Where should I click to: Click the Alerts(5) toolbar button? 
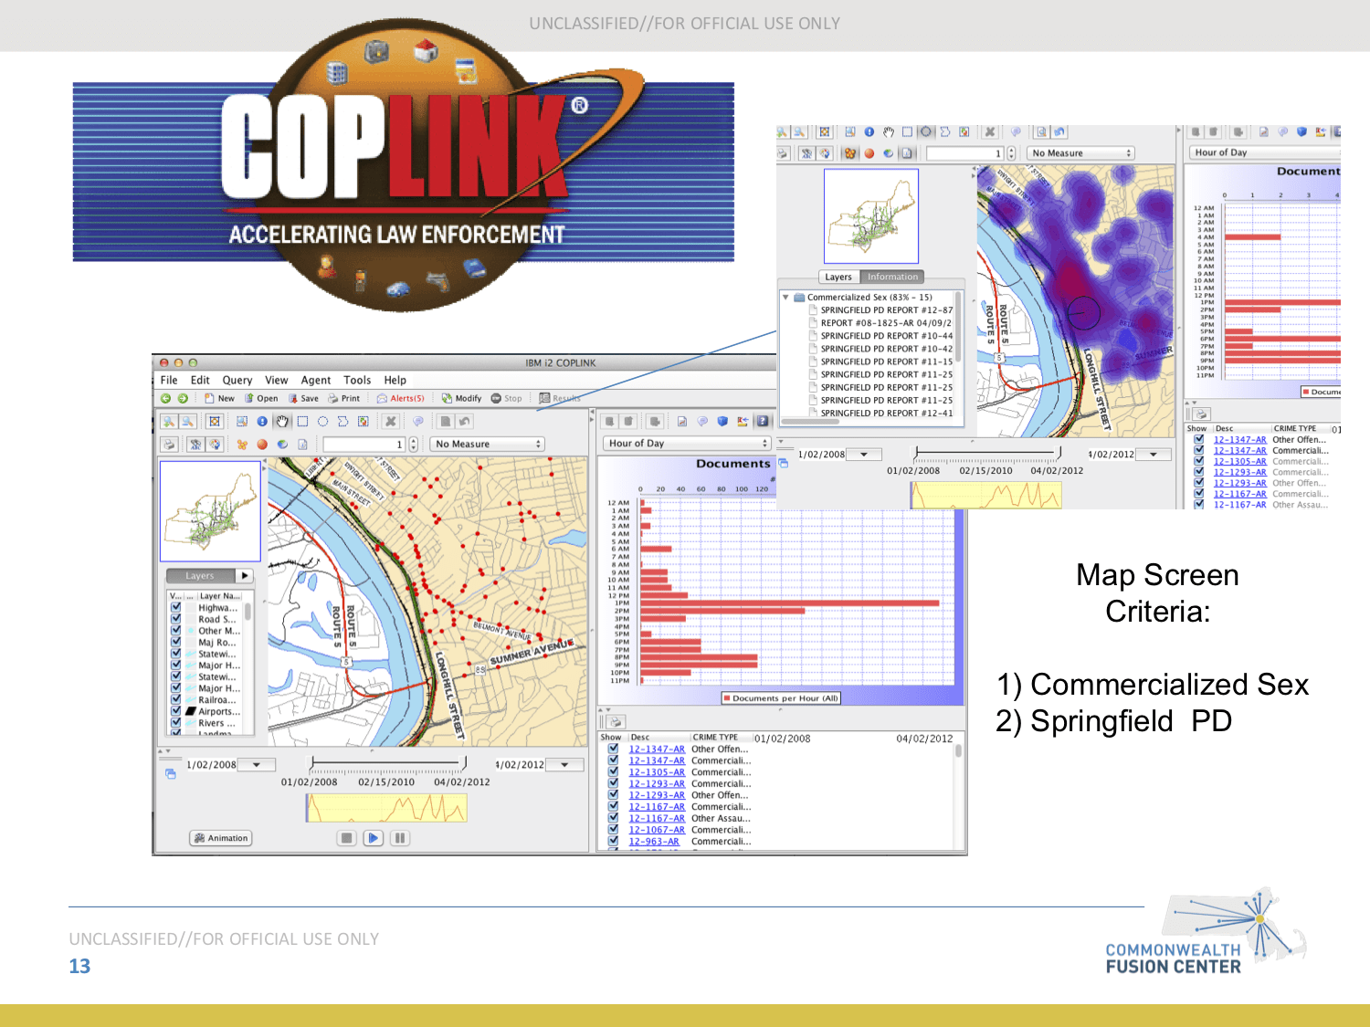(x=401, y=398)
